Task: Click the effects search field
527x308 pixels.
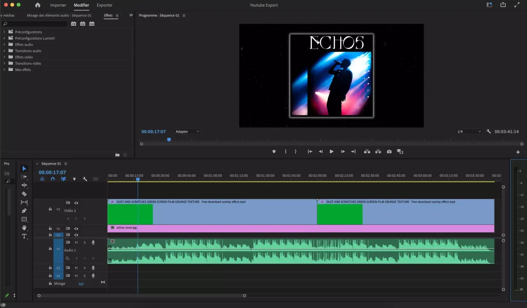Action: tap(36, 24)
